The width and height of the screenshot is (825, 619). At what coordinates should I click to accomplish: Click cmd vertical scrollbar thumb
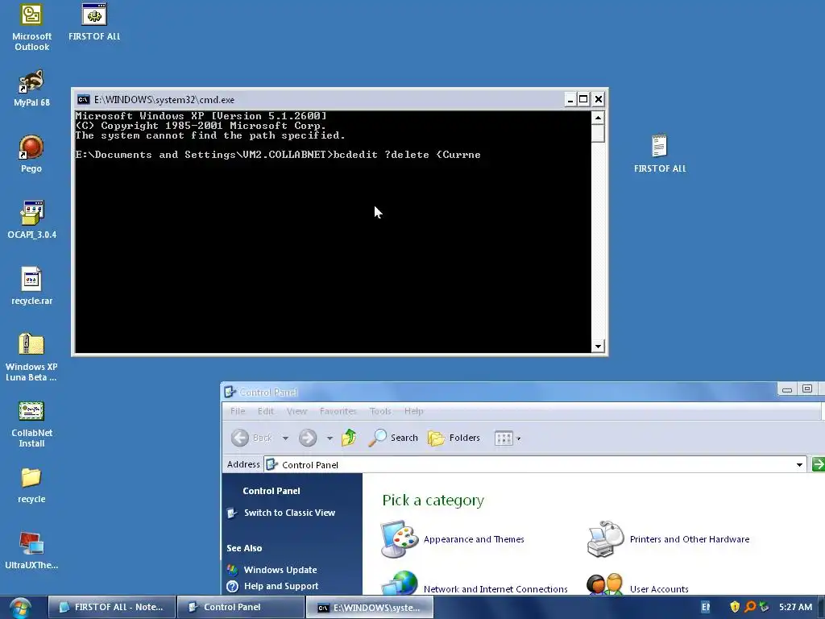pos(598,133)
